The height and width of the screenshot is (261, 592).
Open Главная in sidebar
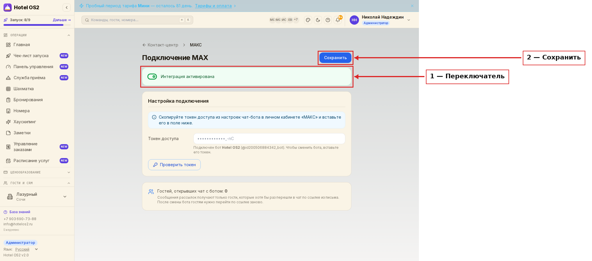(37, 45)
